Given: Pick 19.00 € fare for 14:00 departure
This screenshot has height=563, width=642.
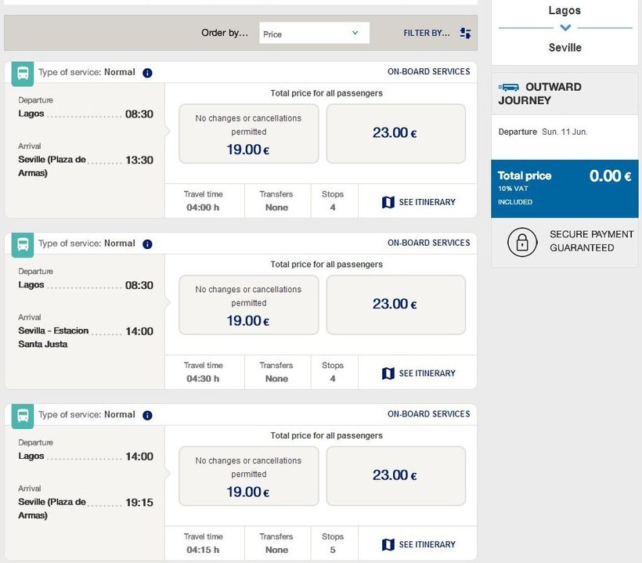Looking at the screenshot, I should [x=249, y=476].
